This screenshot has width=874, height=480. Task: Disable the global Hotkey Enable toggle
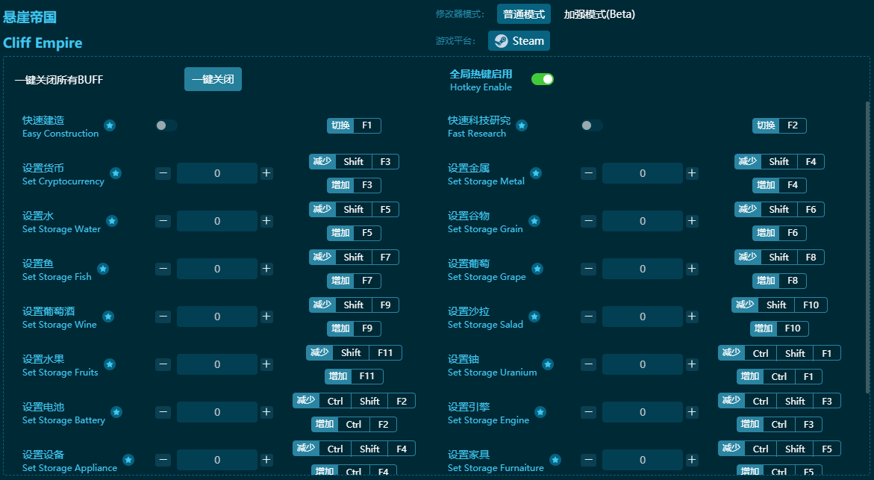(x=542, y=79)
